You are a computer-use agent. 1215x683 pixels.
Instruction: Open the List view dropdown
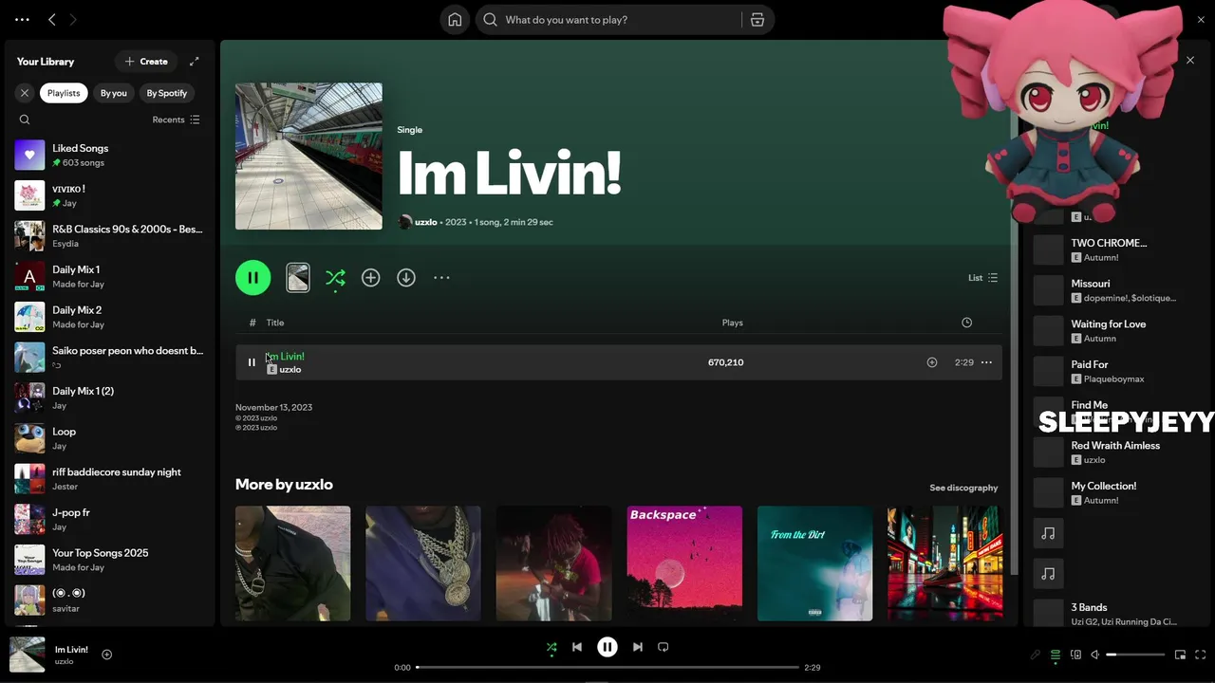pyautogui.click(x=982, y=278)
